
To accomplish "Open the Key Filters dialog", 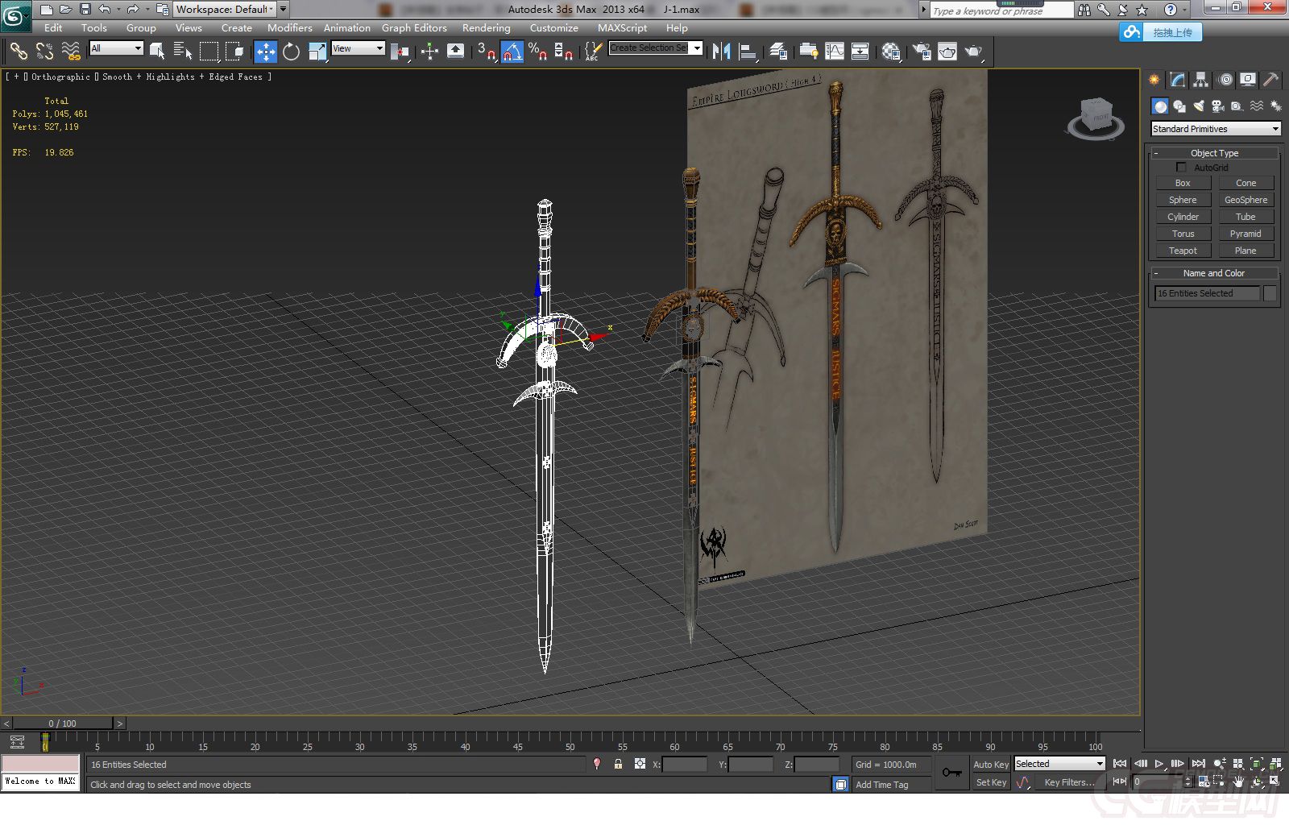I will 1068,782.
